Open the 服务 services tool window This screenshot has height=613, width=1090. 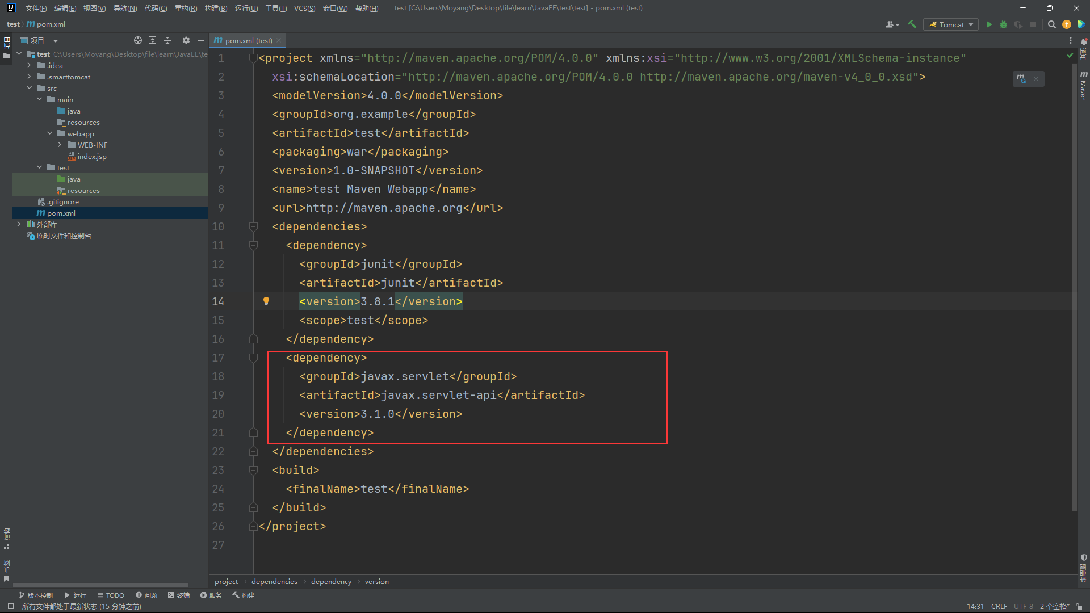(x=211, y=595)
